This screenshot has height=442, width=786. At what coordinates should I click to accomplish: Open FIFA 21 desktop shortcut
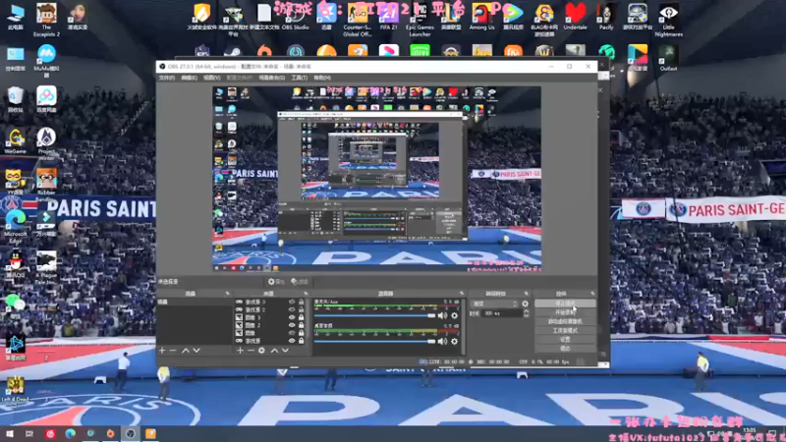(388, 17)
